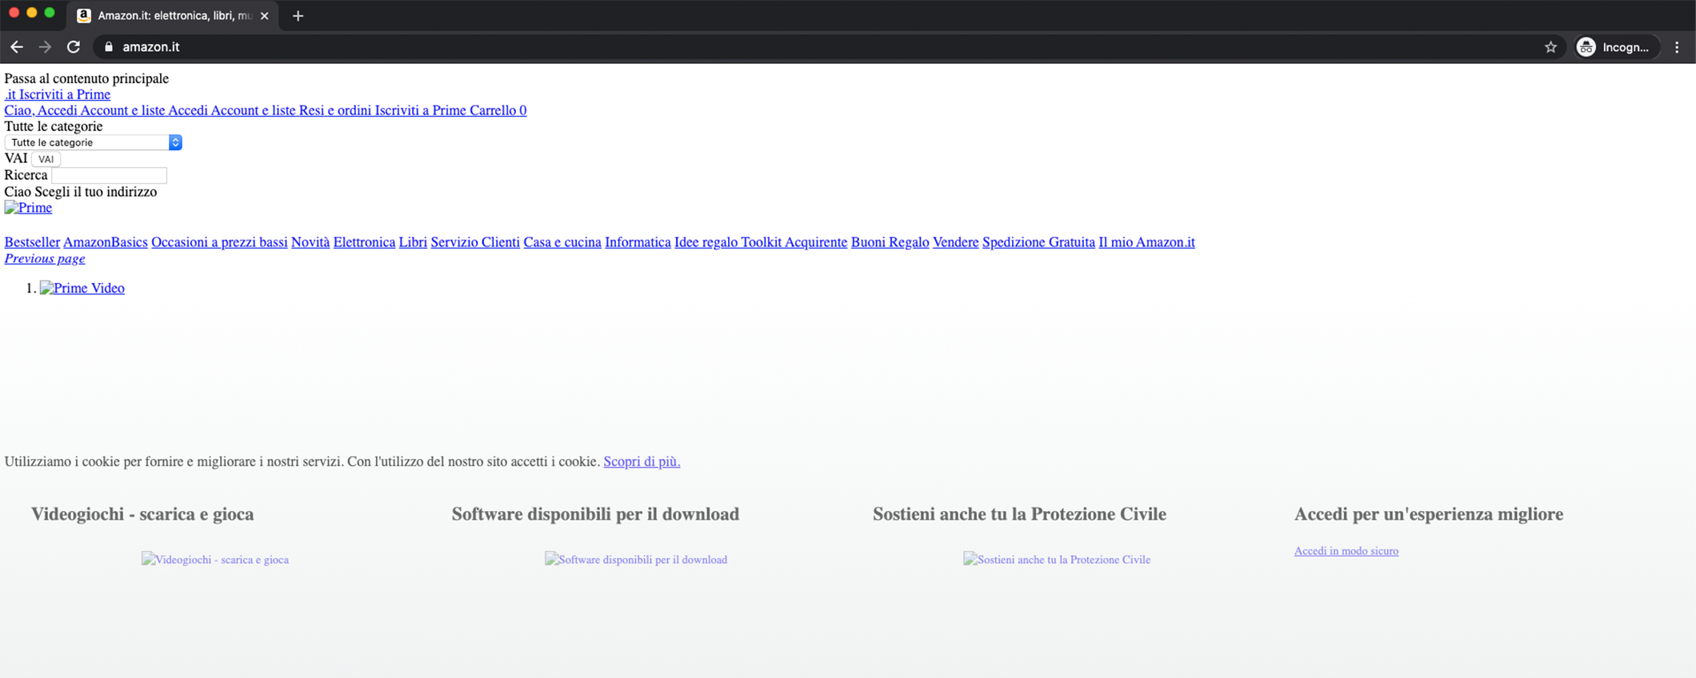Bookmark this page with the star icon
This screenshot has width=1696, height=678.
tap(1550, 47)
